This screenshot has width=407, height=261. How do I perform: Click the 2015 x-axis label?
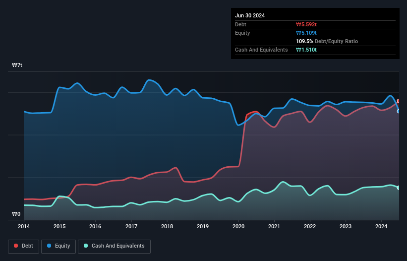tap(59, 226)
